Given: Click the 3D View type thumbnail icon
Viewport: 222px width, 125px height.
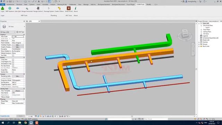Looking at the screenshot, I should [4, 26].
